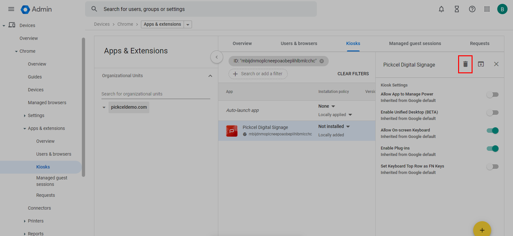Open the main hamburger menu

click(11, 9)
